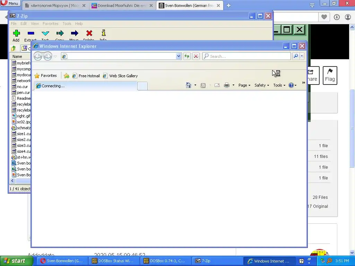Open Web Slice Gallery link
Screen dimensions: 355x266
[x=120, y=76]
